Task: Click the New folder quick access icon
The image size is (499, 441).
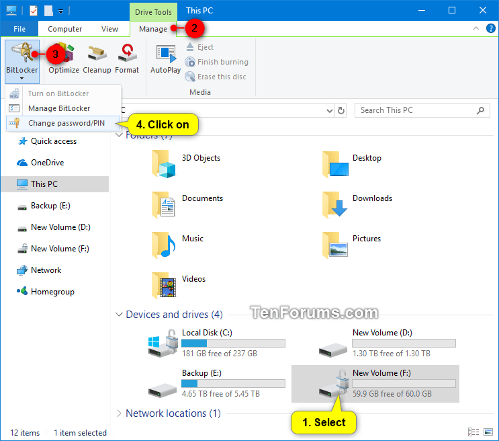Action: [x=48, y=11]
